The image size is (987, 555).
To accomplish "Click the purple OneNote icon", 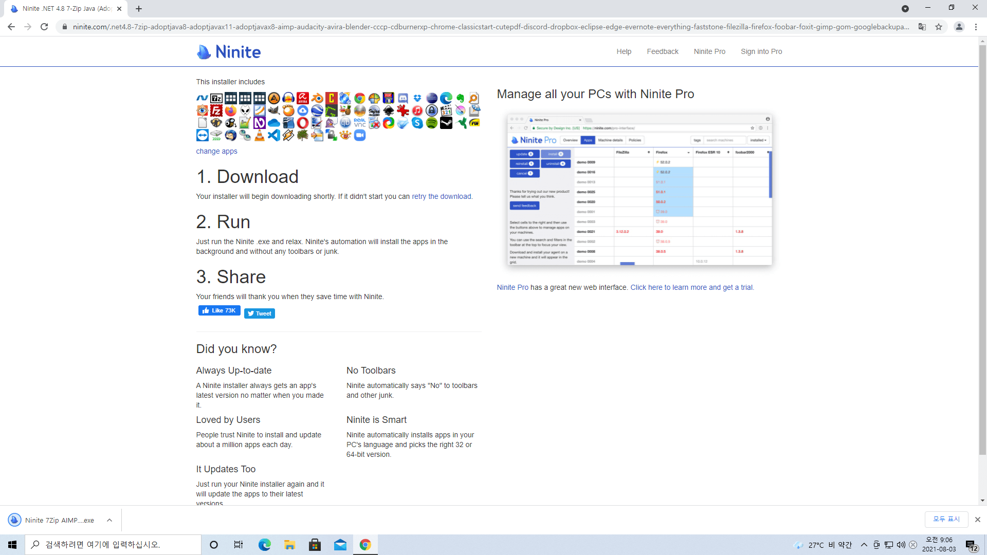I will pos(260,123).
